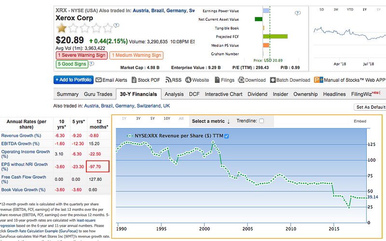Click help bubble next to star rating
Screen dimensions: 386x241
[x=116, y=25]
